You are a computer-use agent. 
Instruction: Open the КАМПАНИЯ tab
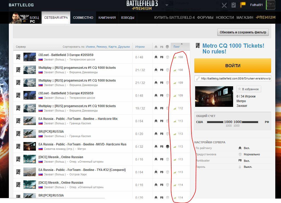click(107, 17)
